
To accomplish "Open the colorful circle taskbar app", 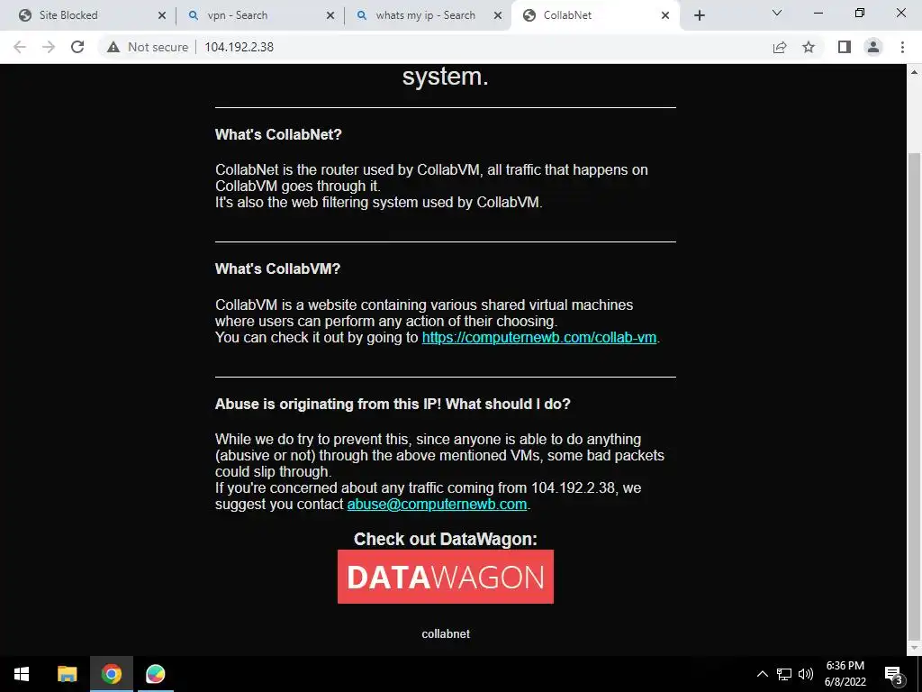I will pos(155,674).
